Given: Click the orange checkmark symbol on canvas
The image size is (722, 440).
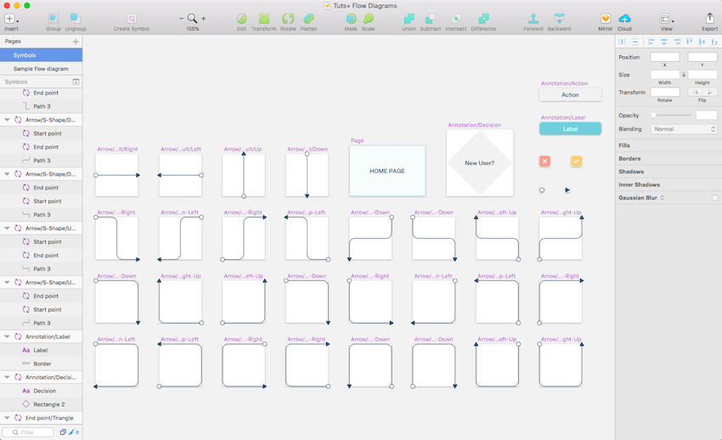Looking at the screenshot, I should (576, 161).
